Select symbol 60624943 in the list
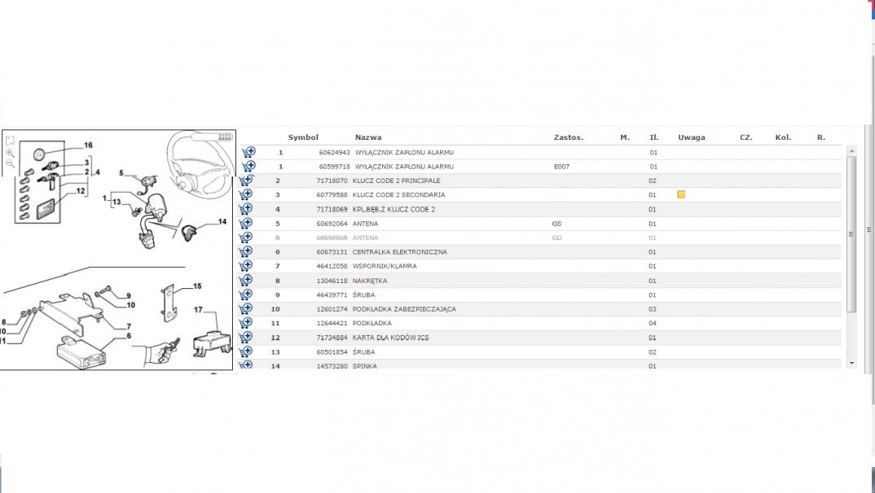 pyautogui.click(x=334, y=152)
